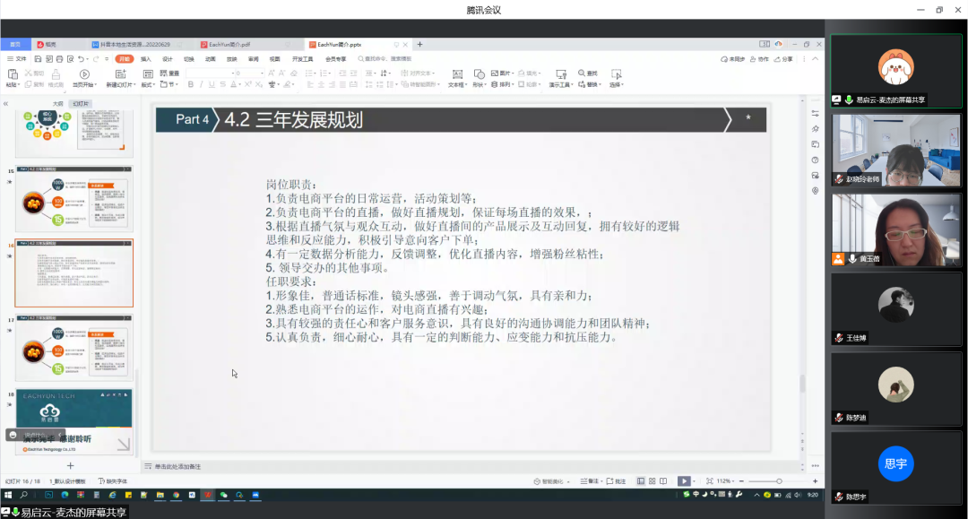The width and height of the screenshot is (968, 519).
Task: Switch to the 大纲 outline tab
Action: (x=57, y=103)
